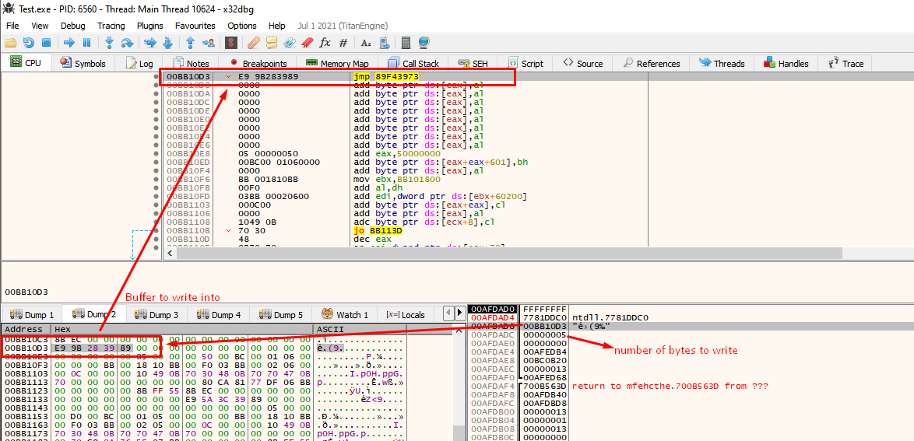Select the Dump 3 tab
The image size is (914, 441).
156,315
